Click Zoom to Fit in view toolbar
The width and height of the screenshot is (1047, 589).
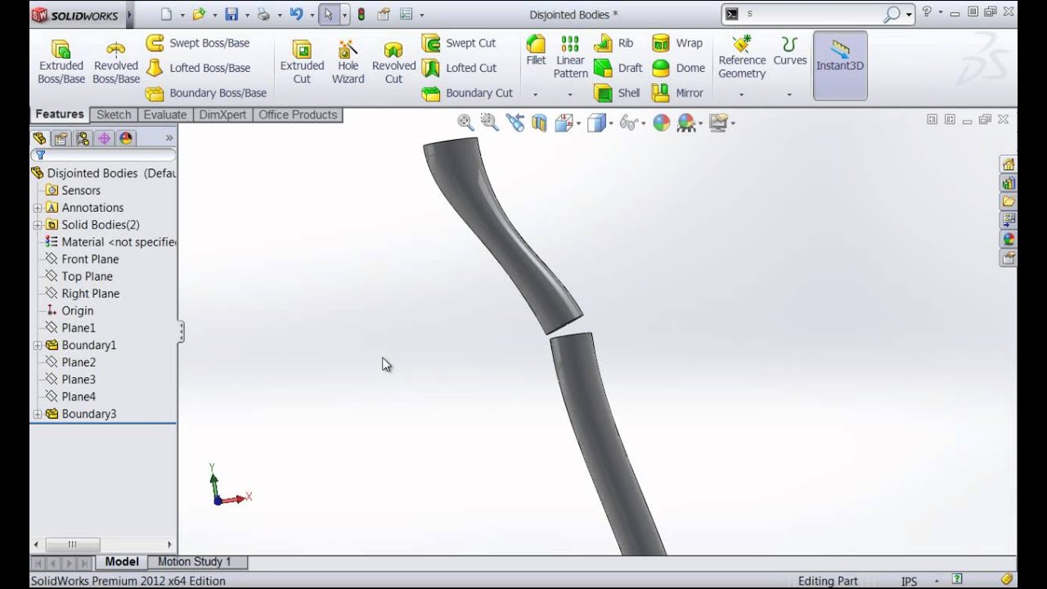(x=465, y=123)
